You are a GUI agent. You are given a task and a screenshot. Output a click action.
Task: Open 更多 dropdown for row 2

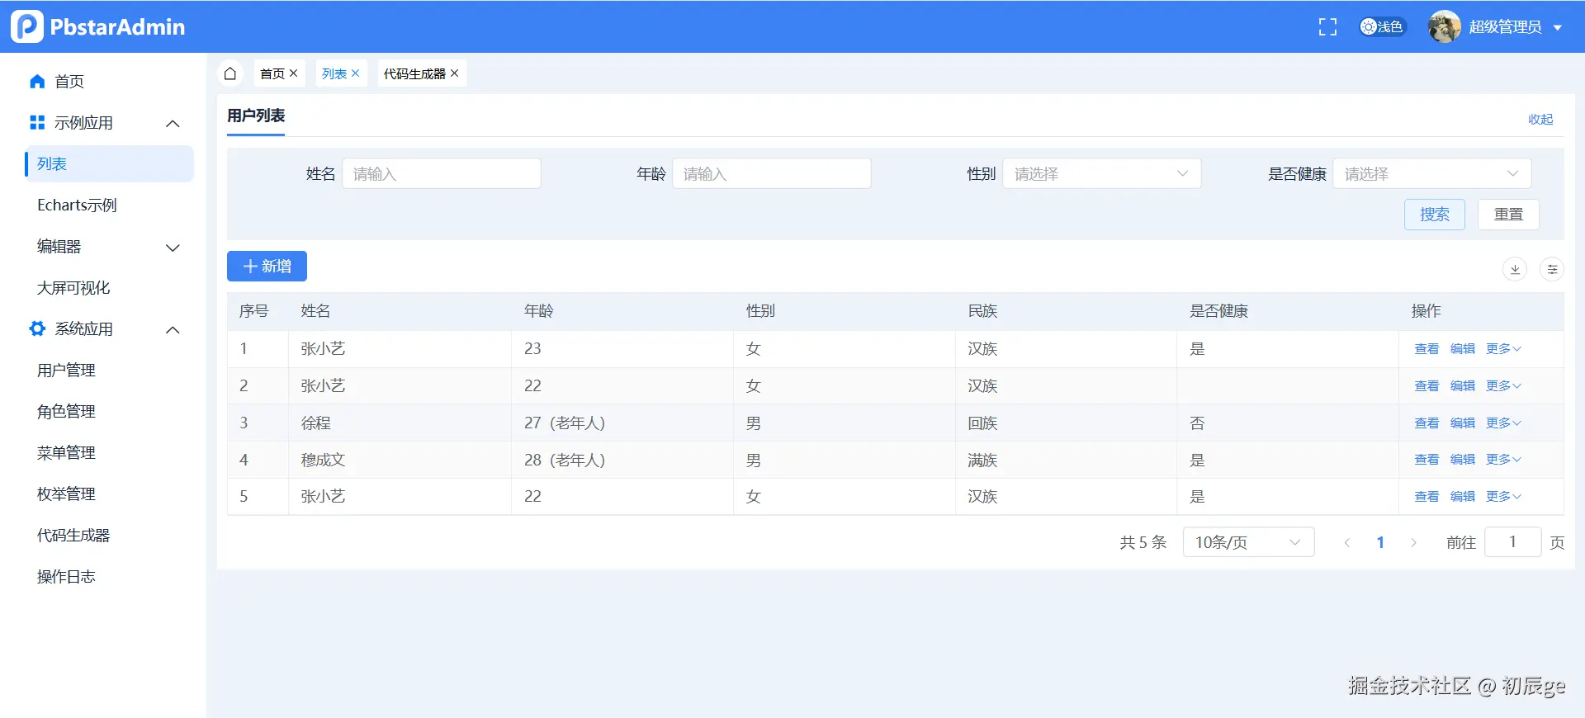[1503, 385]
